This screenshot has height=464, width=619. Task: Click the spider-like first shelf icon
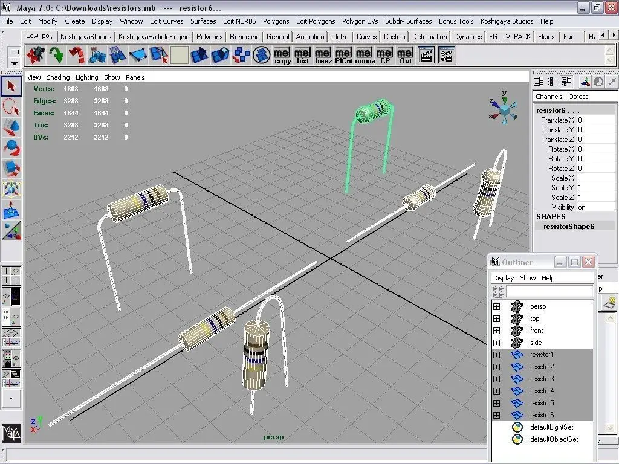pos(36,55)
